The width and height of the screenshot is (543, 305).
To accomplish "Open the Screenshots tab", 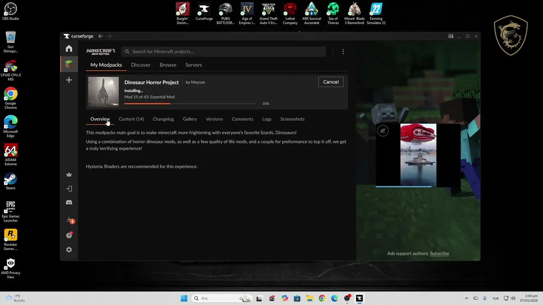I will click(x=292, y=119).
